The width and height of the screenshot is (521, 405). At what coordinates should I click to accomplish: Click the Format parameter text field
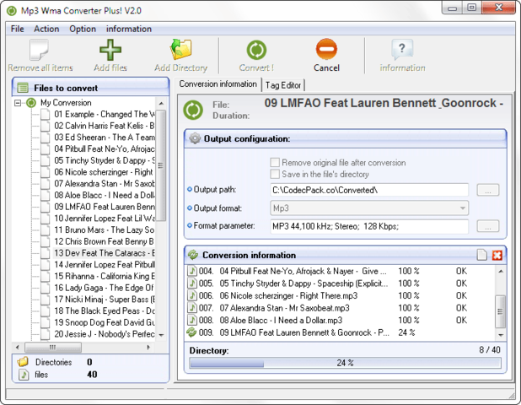(x=369, y=226)
